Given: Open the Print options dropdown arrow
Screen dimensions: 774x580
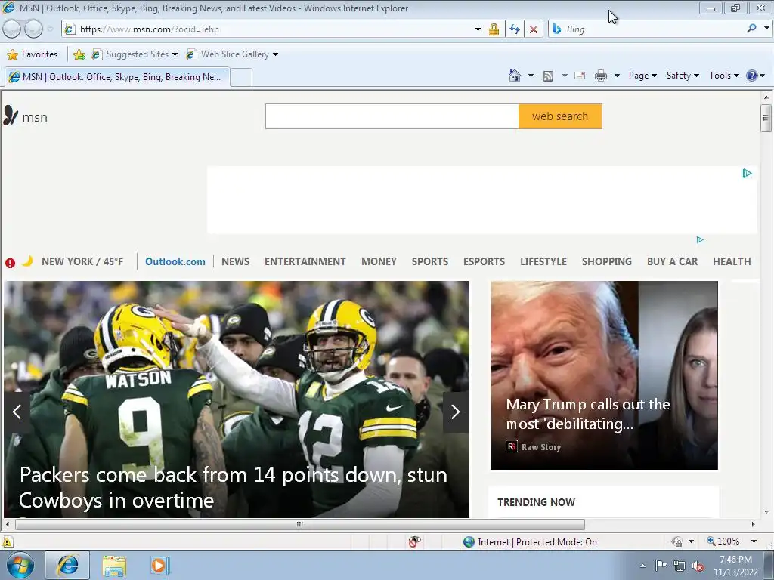Looking at the screenshot, I should tap(617, 76).
